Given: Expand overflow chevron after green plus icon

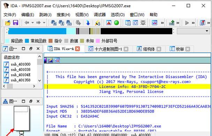Looking at the screenshot, I should coord(178,23).
